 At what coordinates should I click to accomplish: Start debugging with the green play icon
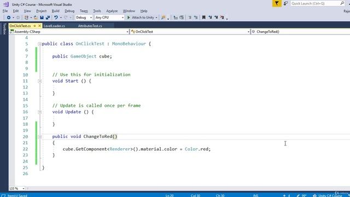129,18
